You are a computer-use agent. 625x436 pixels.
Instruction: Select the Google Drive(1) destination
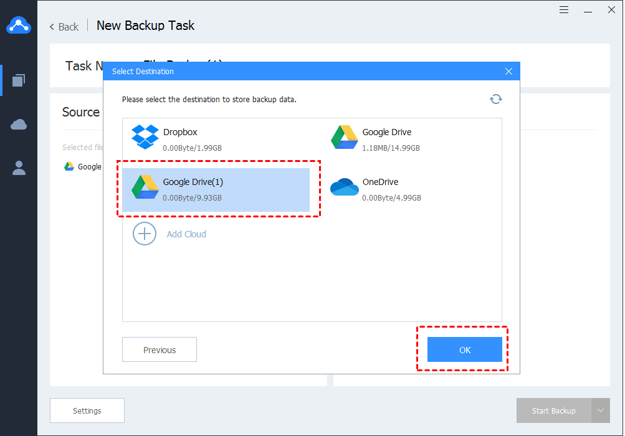click(x=216, y=190)
